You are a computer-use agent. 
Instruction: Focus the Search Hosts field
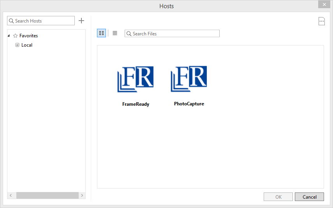coord(41,21)
